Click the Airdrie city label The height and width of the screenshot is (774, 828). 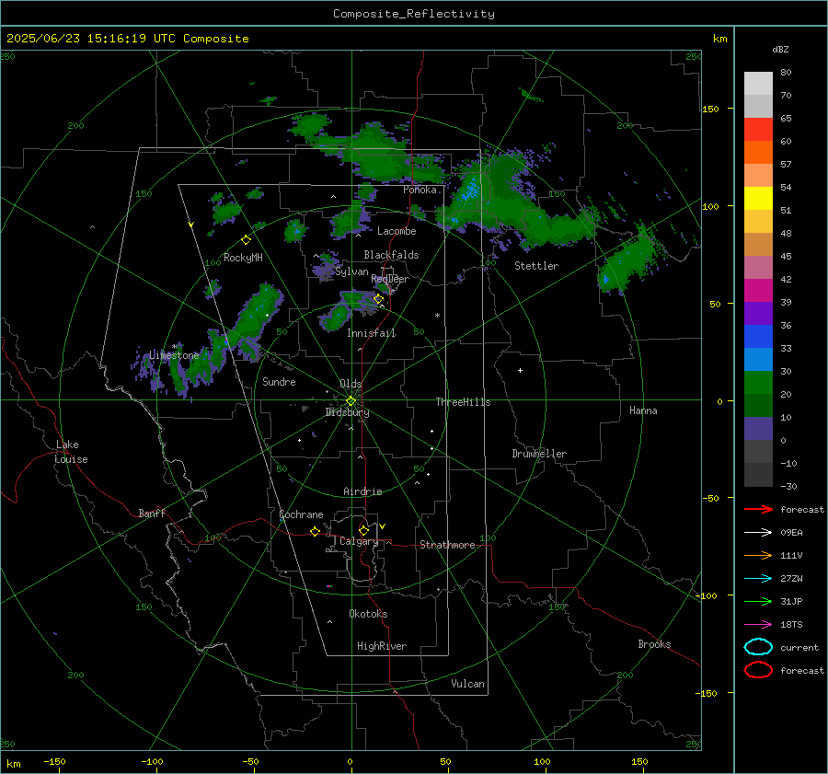click(362, 491)
